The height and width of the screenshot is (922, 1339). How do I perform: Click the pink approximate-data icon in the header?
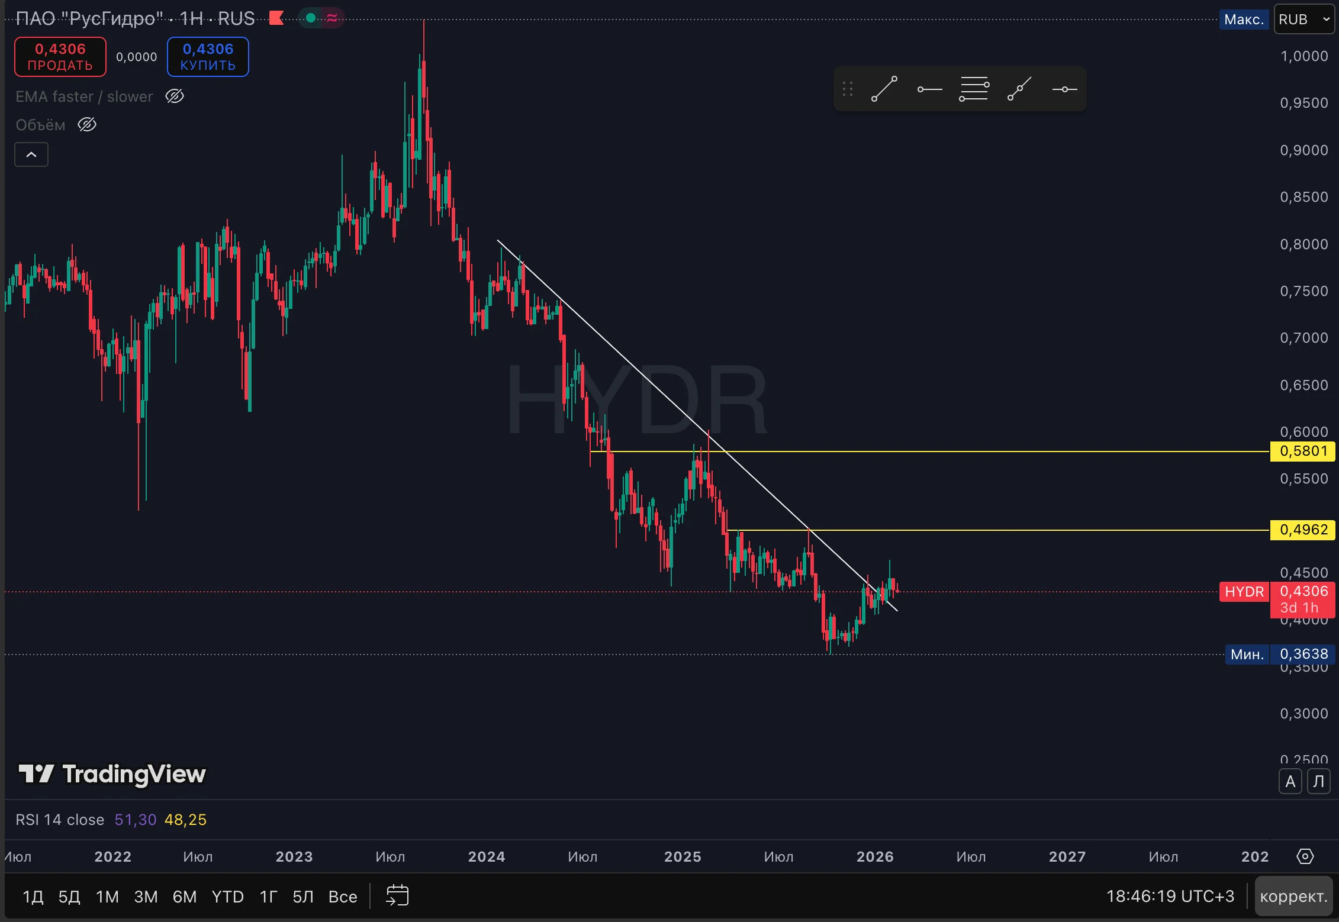pos(332,18)
